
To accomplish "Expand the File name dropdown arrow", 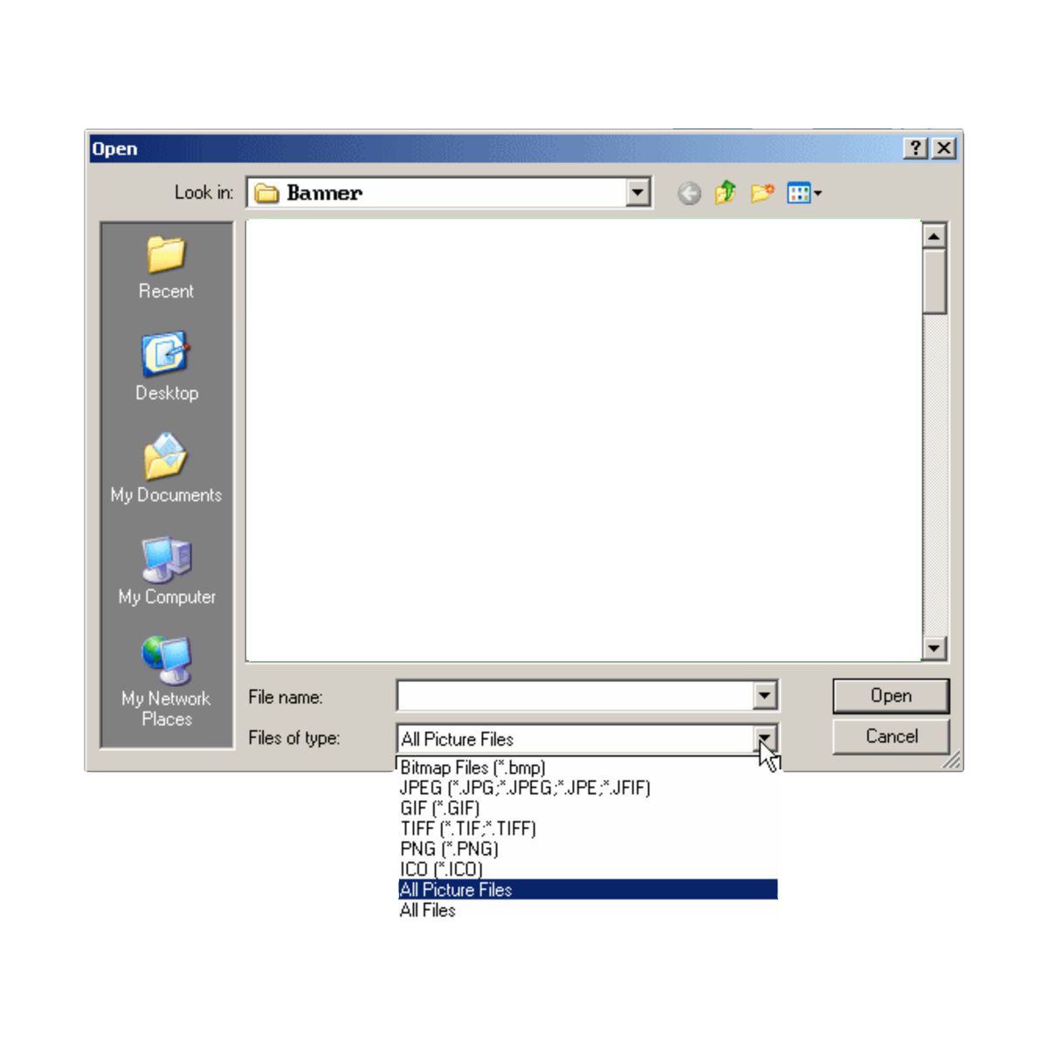I will (765, 696).
